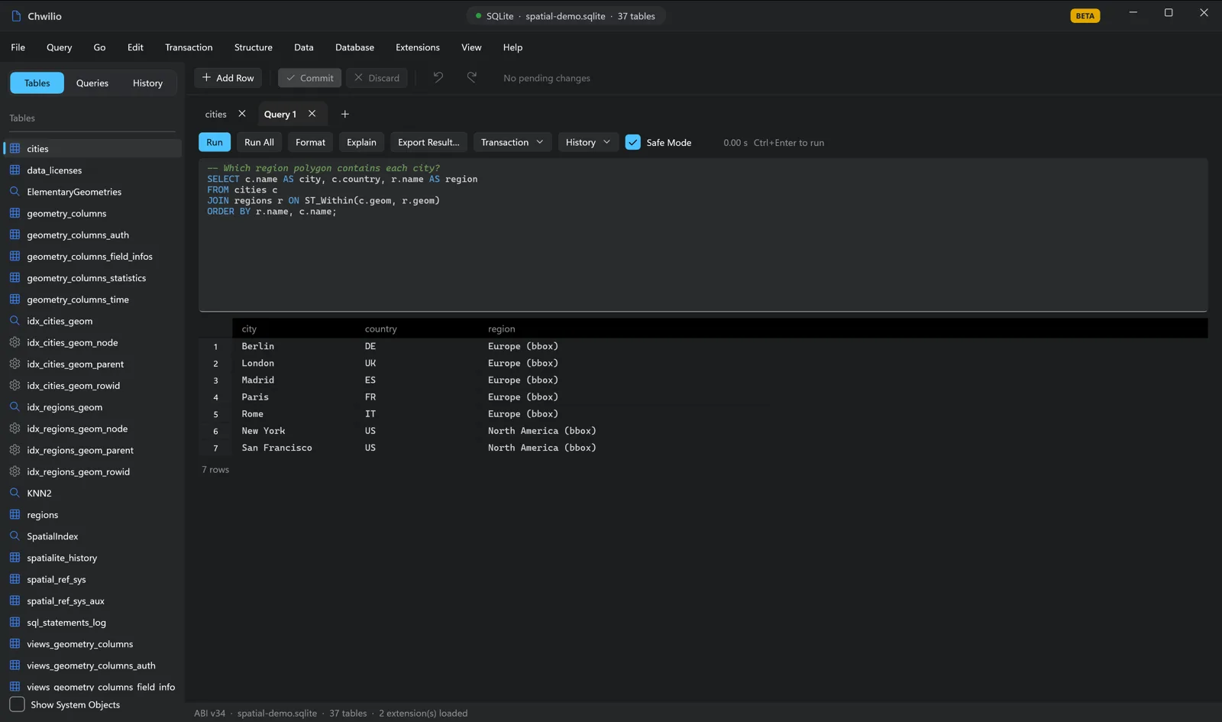Viewport: 1222px width, 722px height.
Task: Click the cities table grid icon
Action: tap(15, 148)
